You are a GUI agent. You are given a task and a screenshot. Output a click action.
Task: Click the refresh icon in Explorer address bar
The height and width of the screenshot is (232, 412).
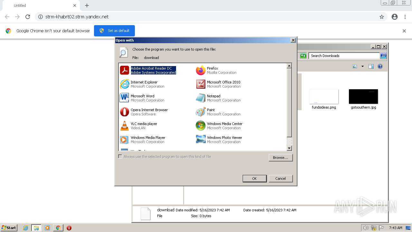(x=303, y=56)
